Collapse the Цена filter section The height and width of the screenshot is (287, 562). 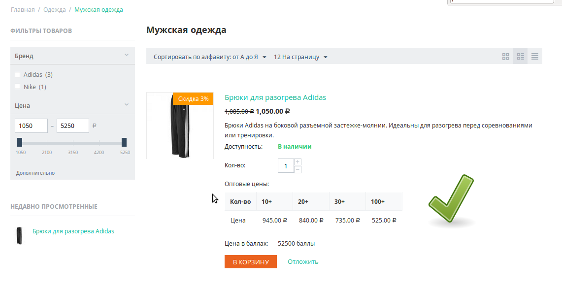[x=126, y=105]
